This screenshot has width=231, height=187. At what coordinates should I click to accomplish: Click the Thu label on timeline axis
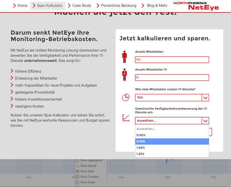(214, 177)
